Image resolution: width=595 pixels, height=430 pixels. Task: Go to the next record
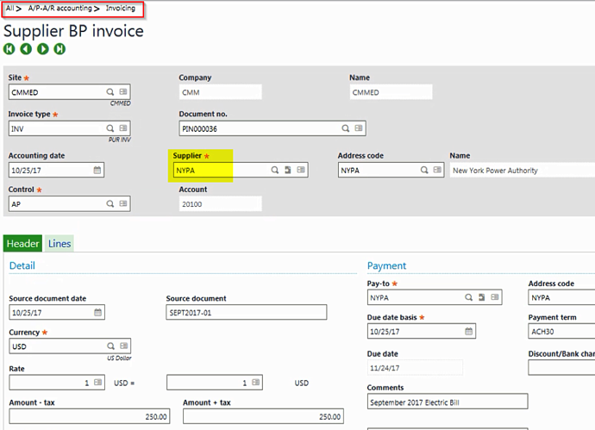pyautogui.click(x=42, y=49)
